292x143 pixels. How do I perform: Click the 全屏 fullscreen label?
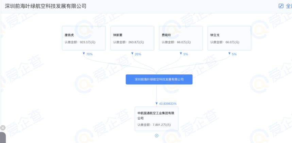(x=289, y=6)
